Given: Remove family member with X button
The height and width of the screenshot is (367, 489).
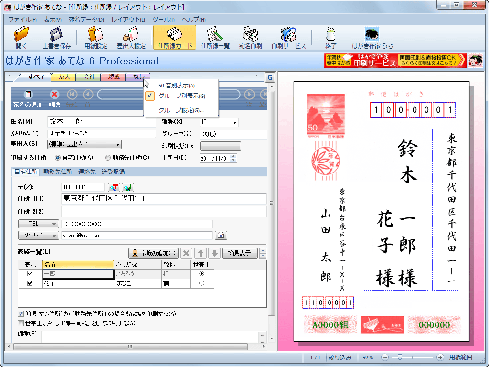Looking at the screenshot, I should point(186,253).
